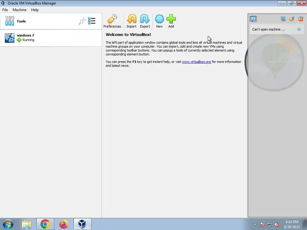Click the network tray icon

[270, 224]
